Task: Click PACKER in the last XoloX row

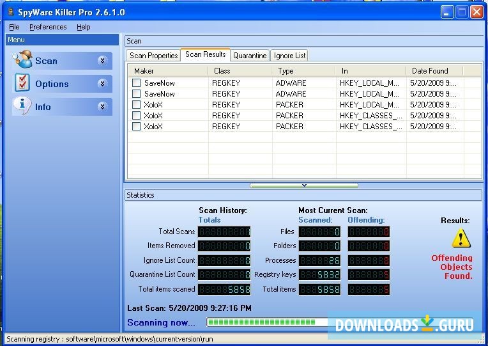Action: 289,126
